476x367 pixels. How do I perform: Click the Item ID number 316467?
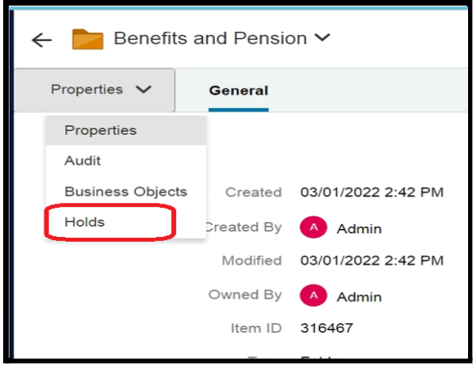click(x=326, y=327)
